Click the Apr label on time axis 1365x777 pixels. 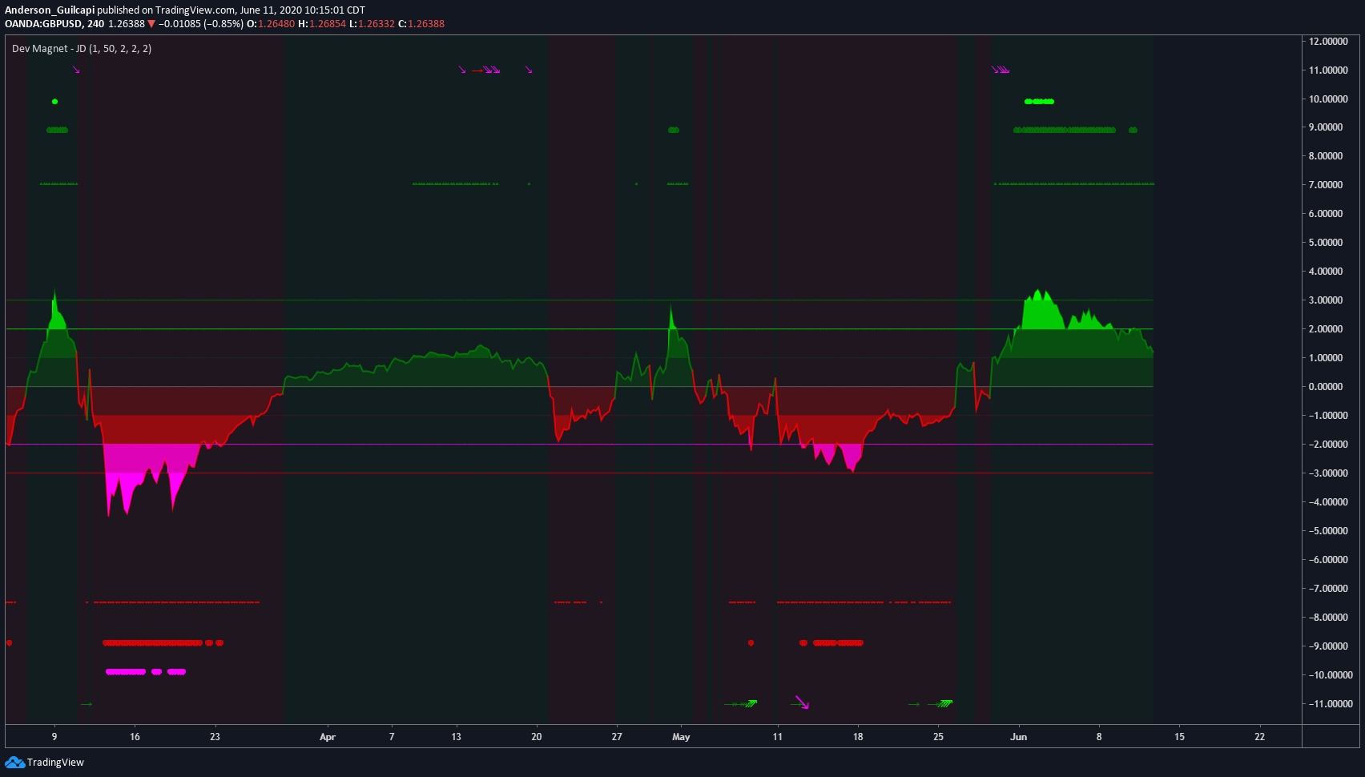coord(328,737)
